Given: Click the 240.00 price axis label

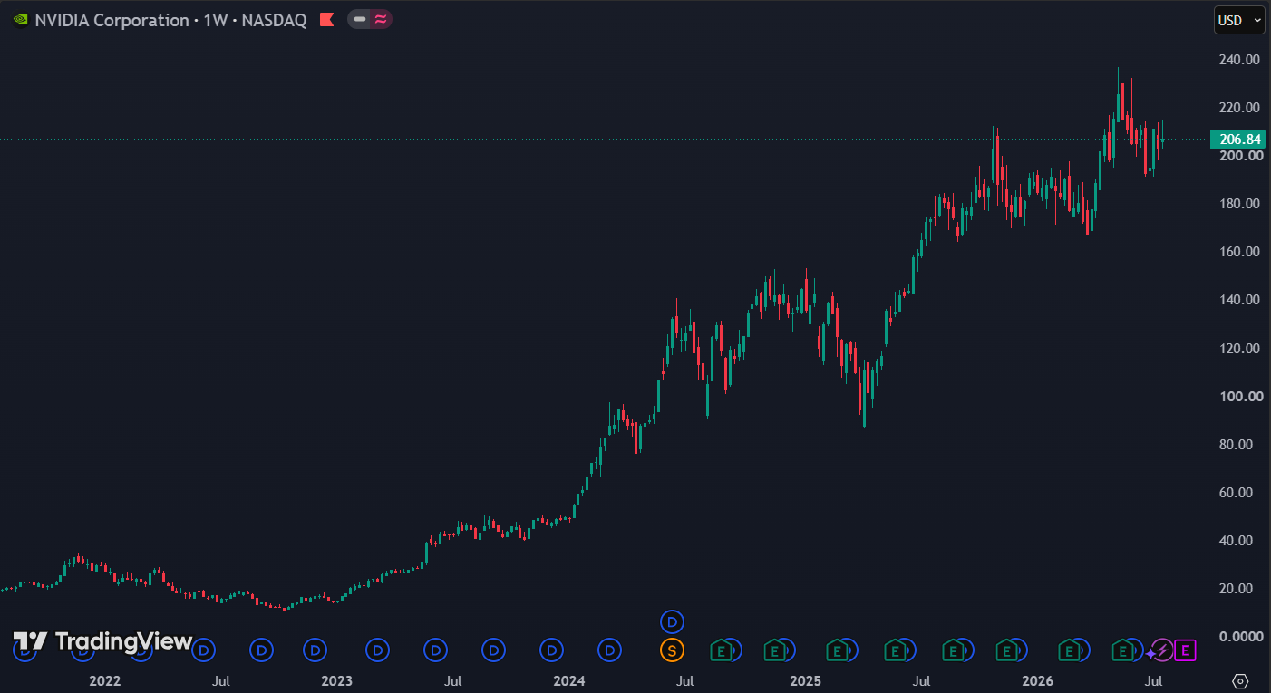Looking at the screenshot, I should click(1239, 60).
